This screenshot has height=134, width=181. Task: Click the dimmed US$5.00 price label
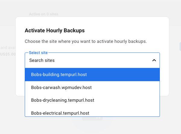tap(8, 55)
